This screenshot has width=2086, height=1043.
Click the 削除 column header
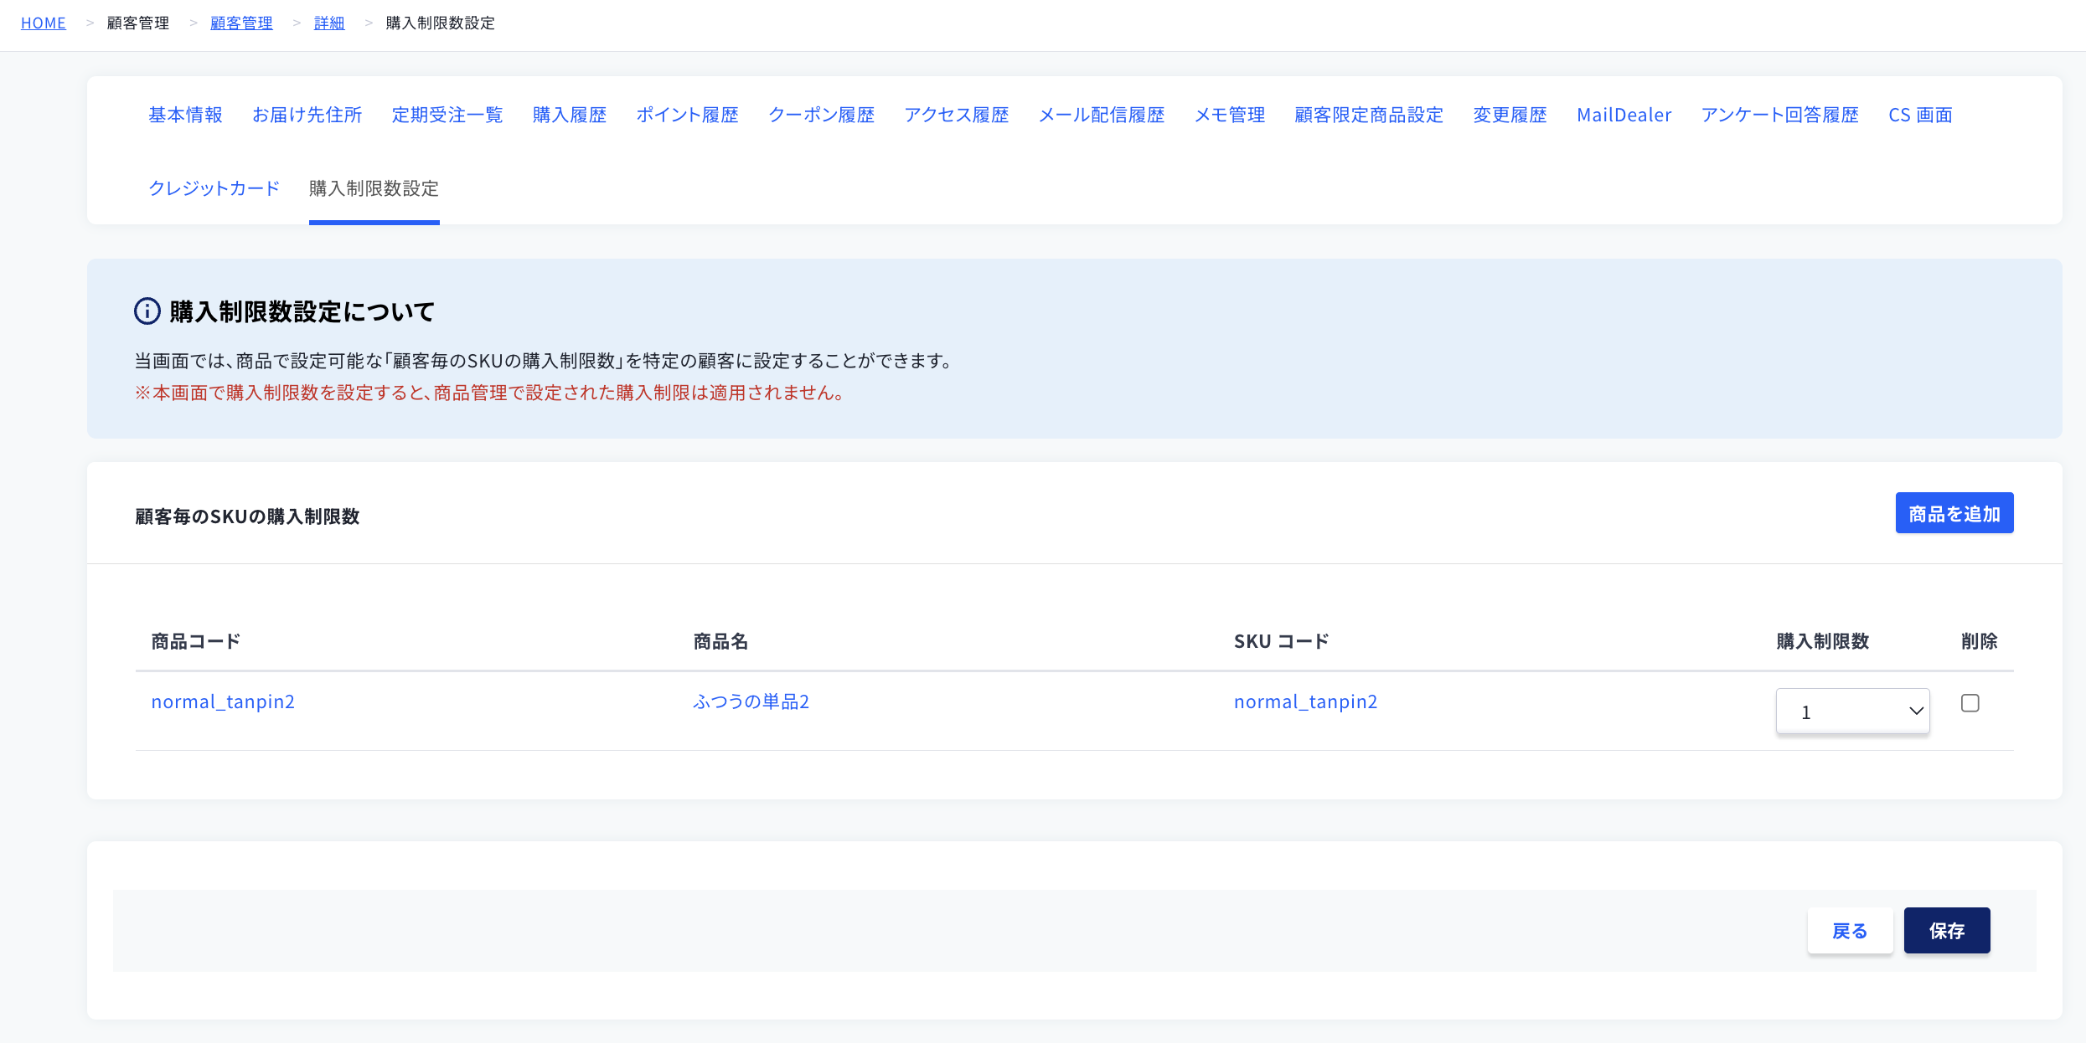coord(1980,641)
